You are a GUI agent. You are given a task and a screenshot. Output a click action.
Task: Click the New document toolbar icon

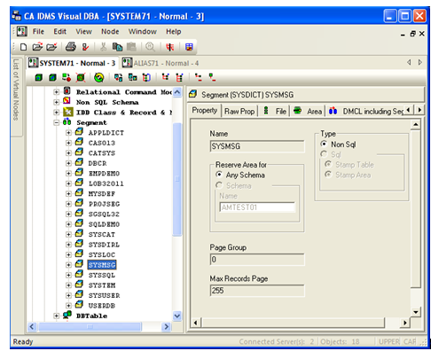tap(24, 47)
